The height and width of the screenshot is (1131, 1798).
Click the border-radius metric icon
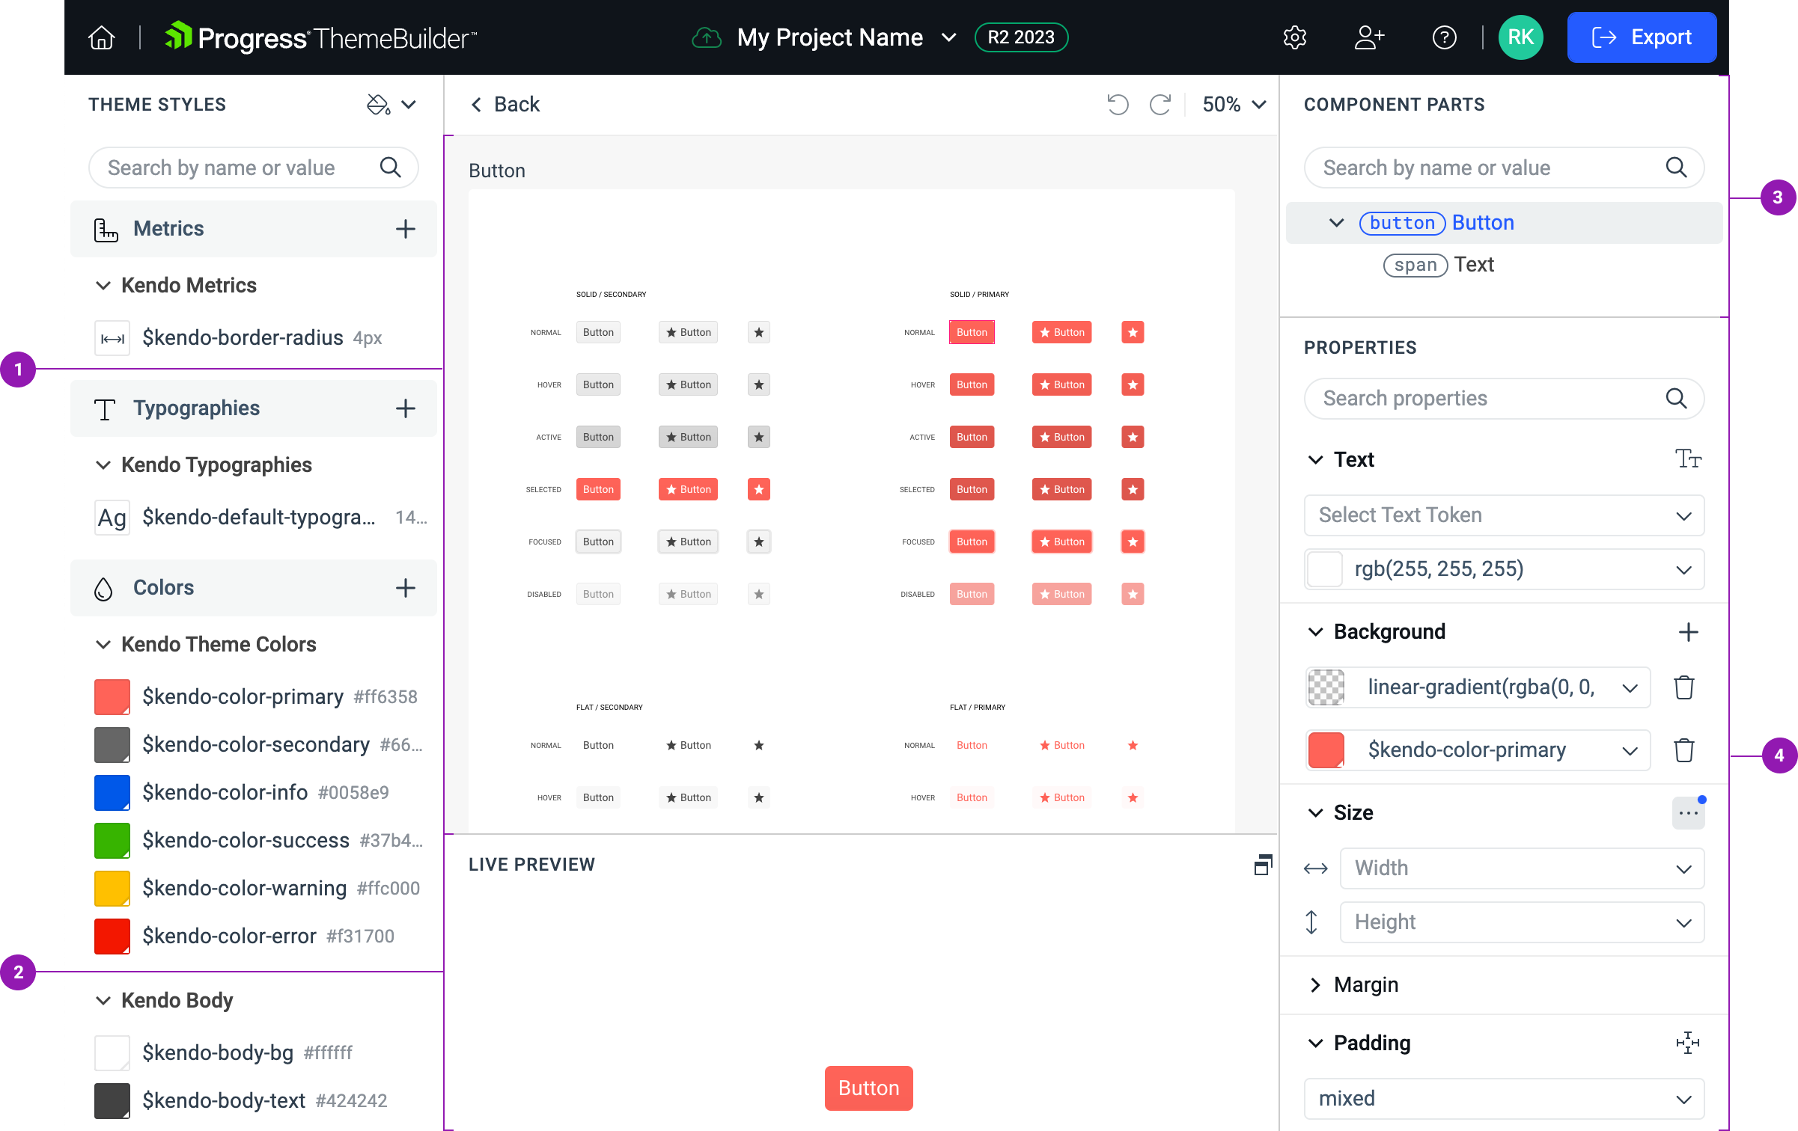click(x=112, y=338)
